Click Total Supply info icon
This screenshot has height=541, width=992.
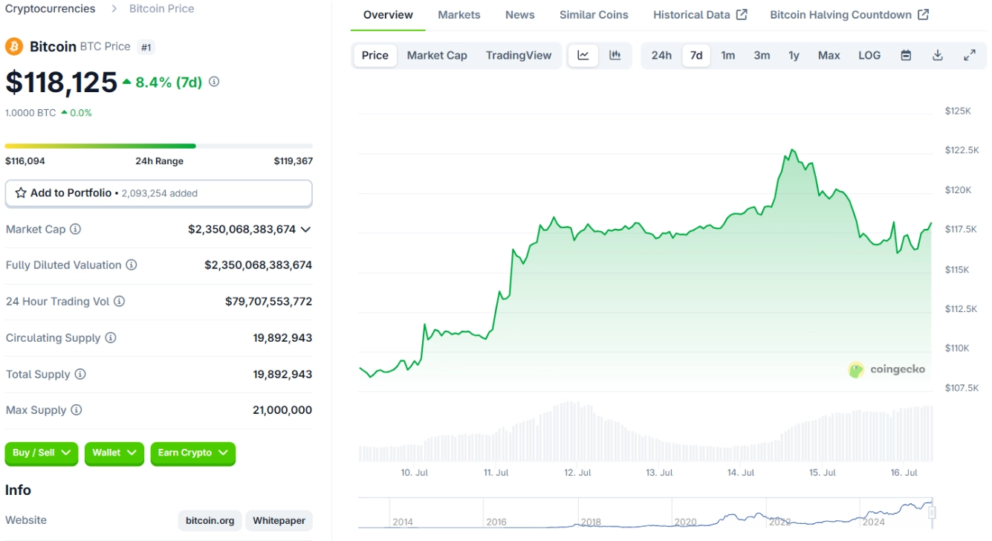pyautogui.click(x=80, y=374)
